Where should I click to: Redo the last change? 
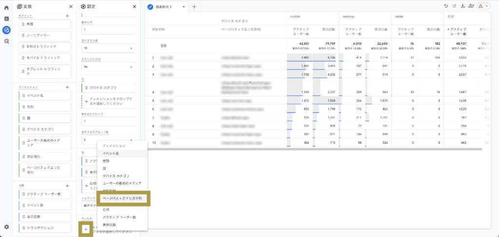pos(455,6)
